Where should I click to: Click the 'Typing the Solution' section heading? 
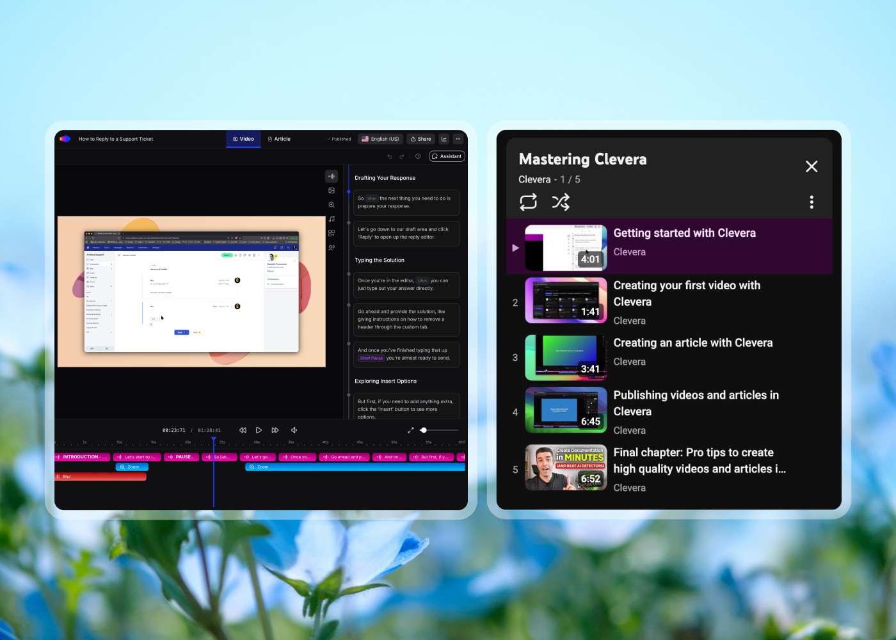[380, 260]
